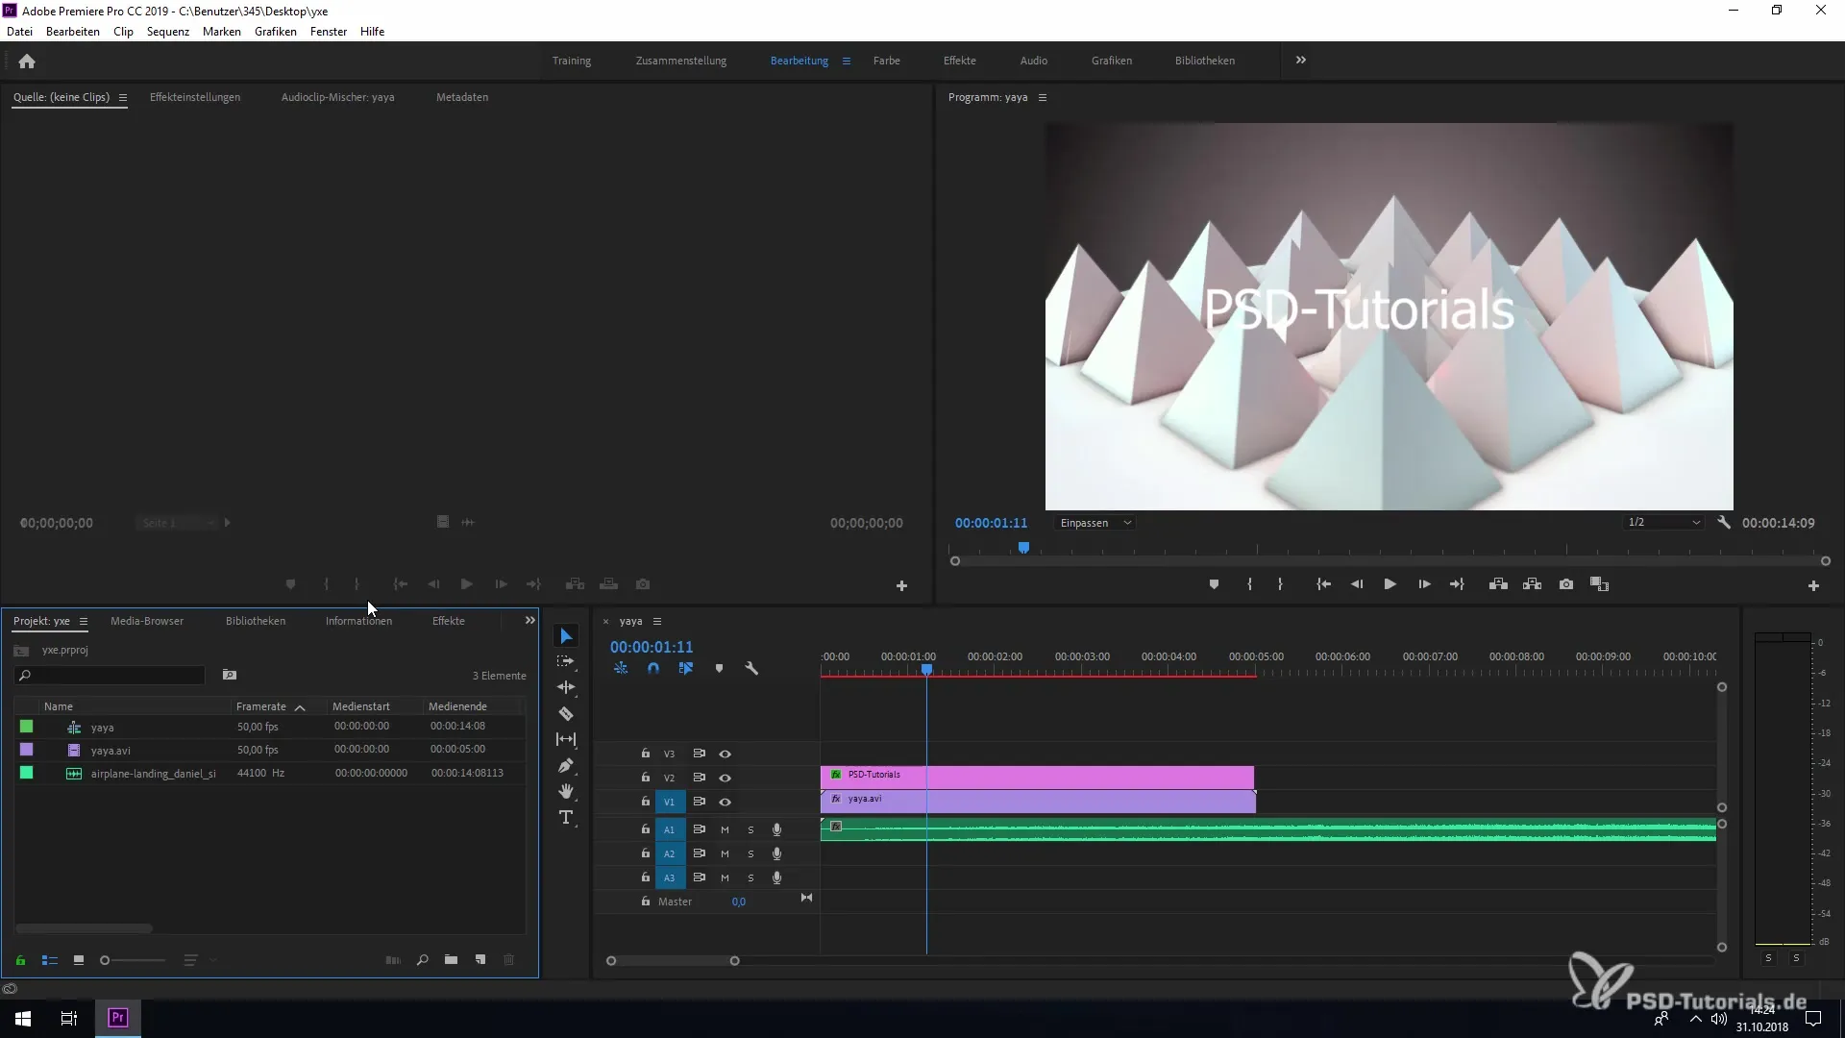Switch to Effekteinstellungen tab
The width and height of the screenshot is (1845, 1038).
pyautogui.click(x=195, y=97)
